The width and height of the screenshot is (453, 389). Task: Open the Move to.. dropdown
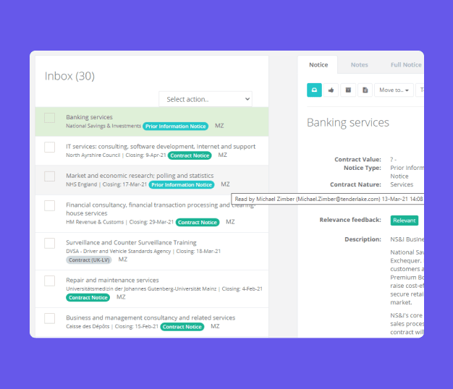pyautogui.click(x=394, y=90)
